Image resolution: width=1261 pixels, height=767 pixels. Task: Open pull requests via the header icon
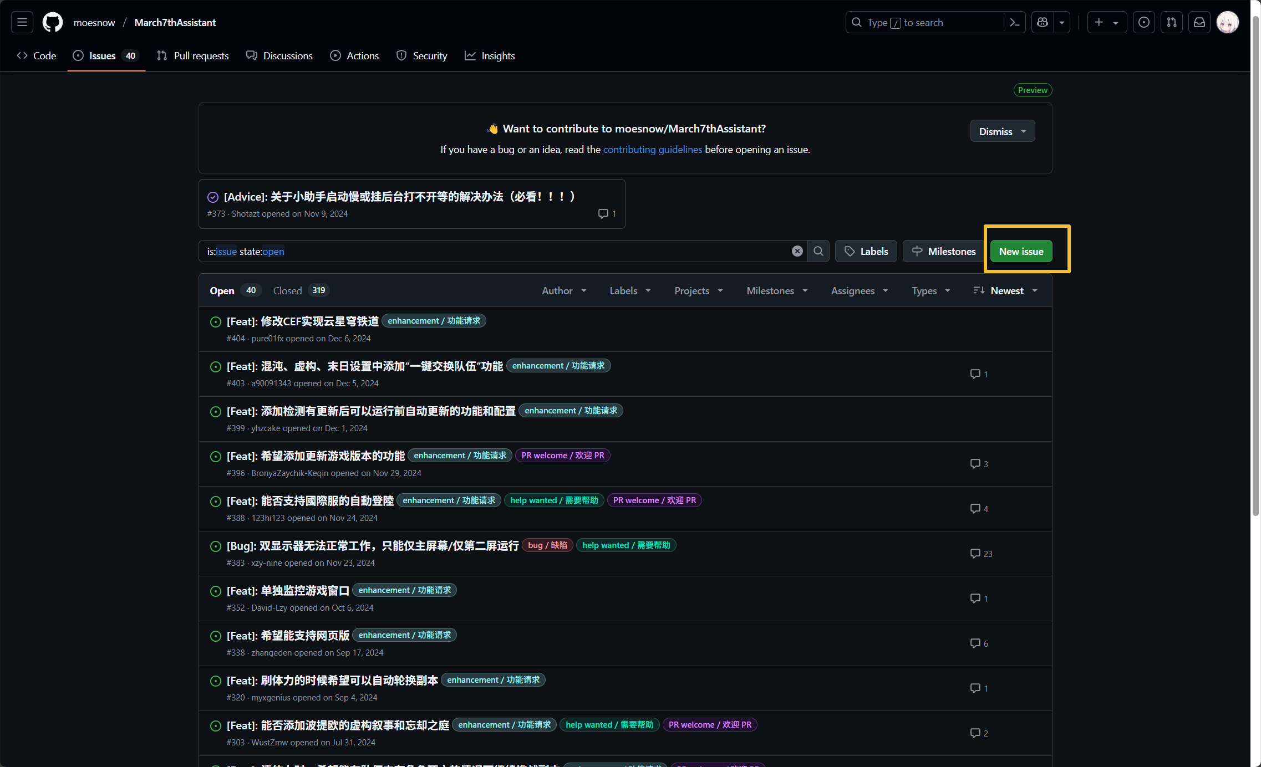point(1172,22)
